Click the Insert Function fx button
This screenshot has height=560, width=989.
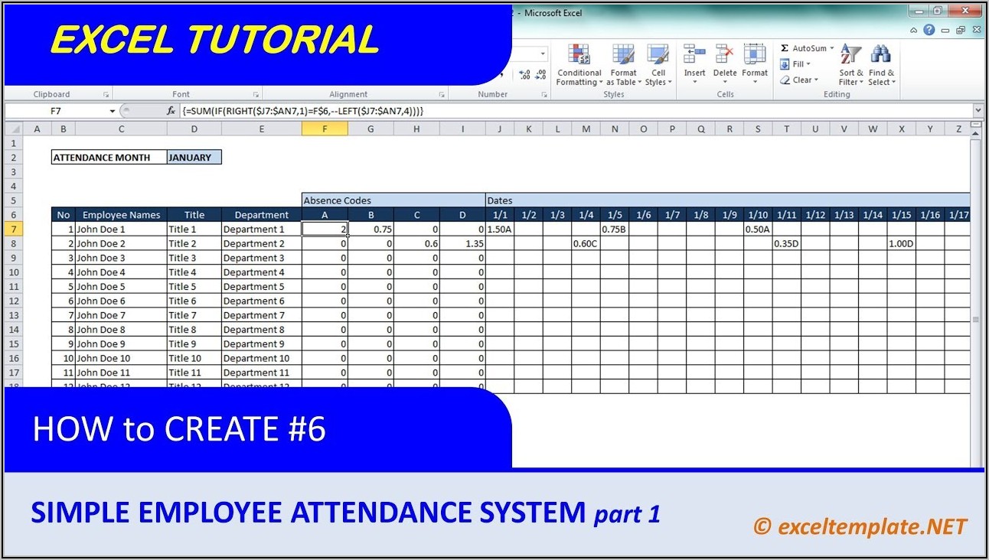coord(171,111)
